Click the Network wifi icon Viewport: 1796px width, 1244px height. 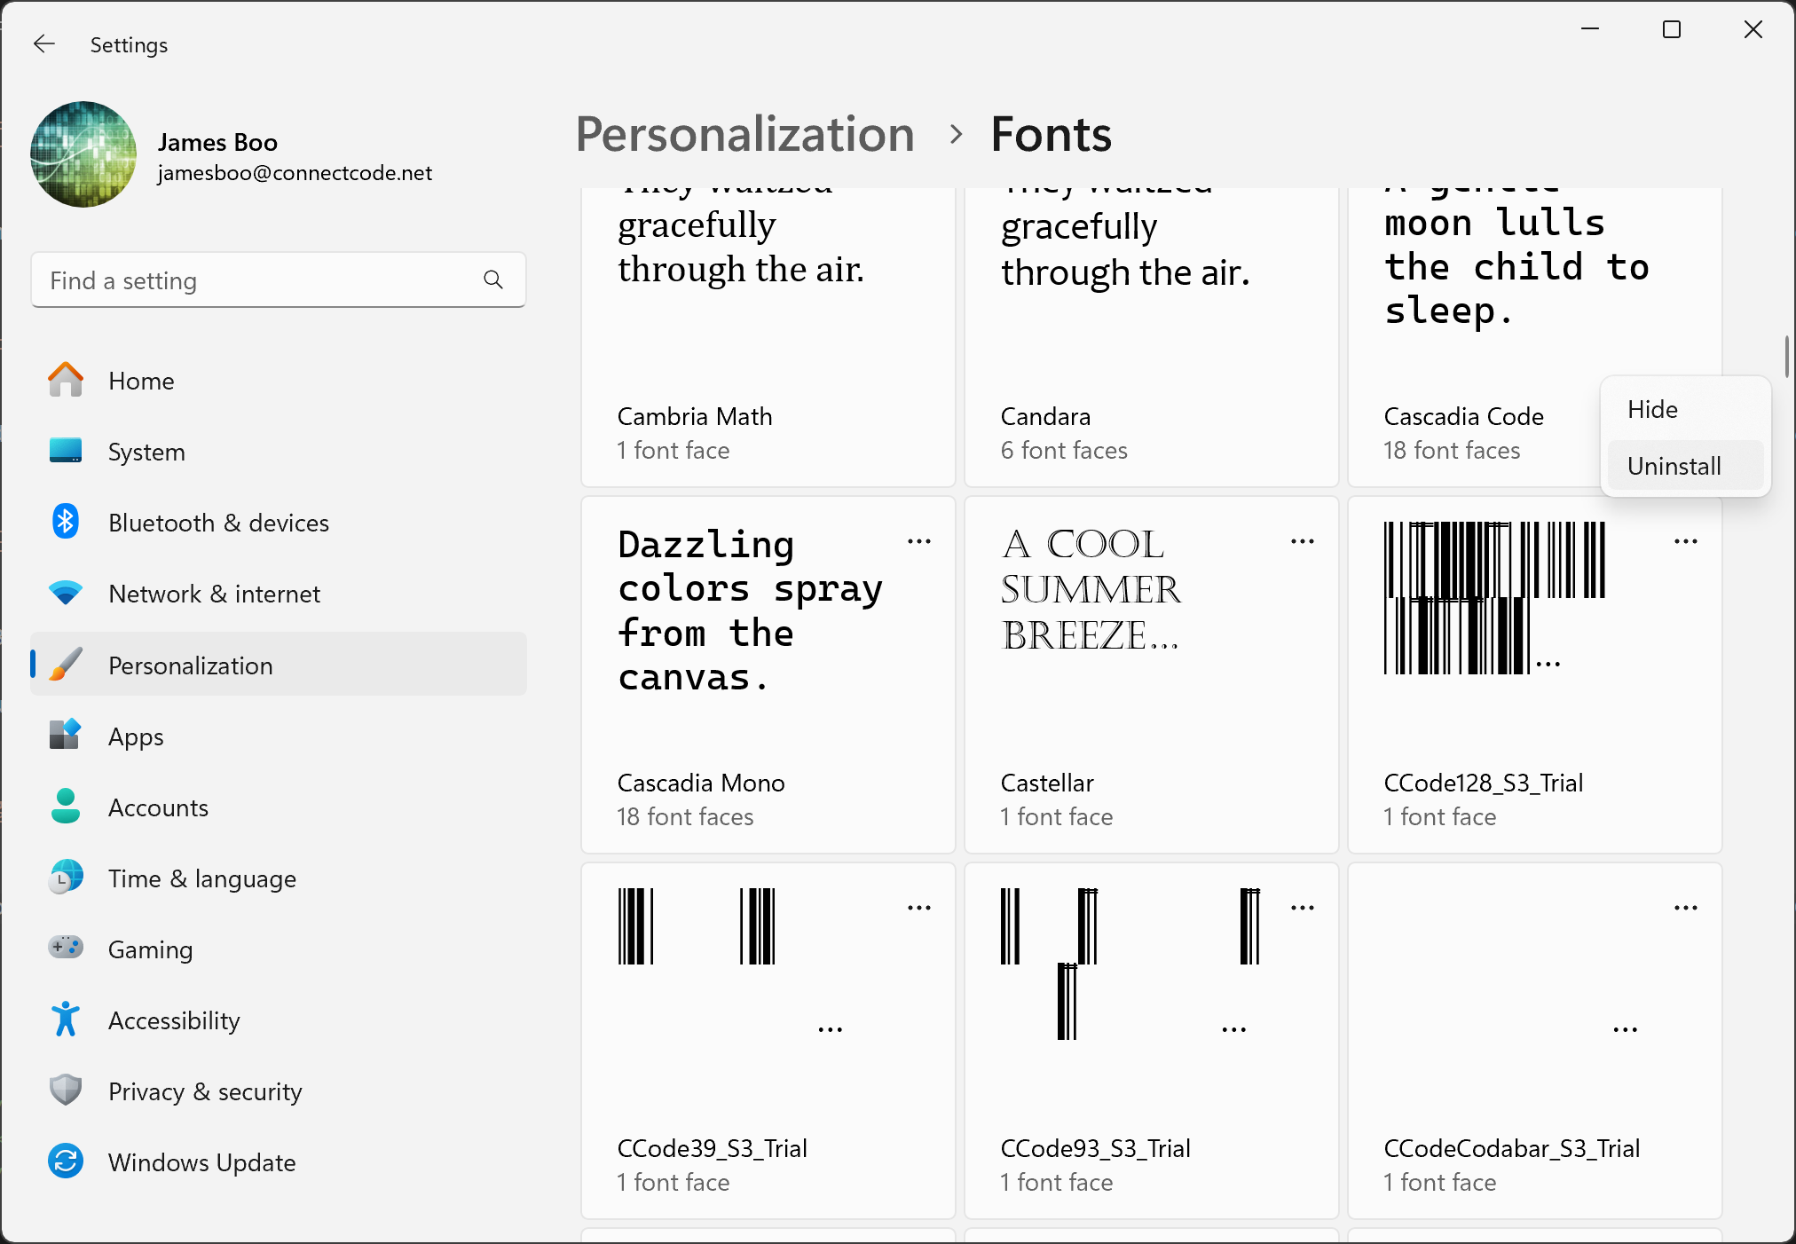click(65, 593)
